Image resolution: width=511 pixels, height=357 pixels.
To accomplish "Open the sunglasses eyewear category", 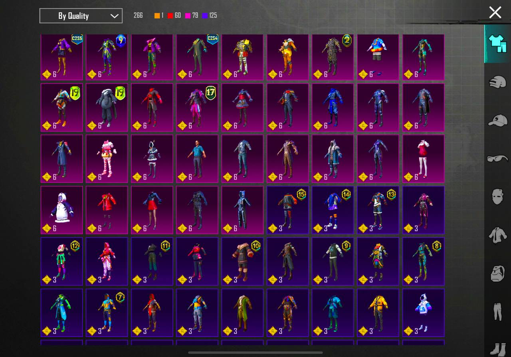I will pyautogui.click(x=497, y=159).
